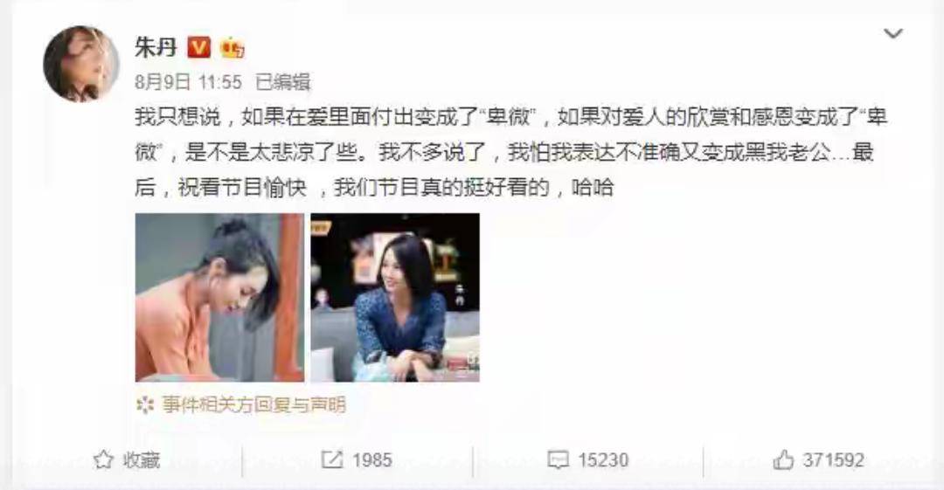Viewport: 944px width, 490px height.
Task: Click the flower icon beside 事件相关方回复与声明
Action: tap(145, 405)
